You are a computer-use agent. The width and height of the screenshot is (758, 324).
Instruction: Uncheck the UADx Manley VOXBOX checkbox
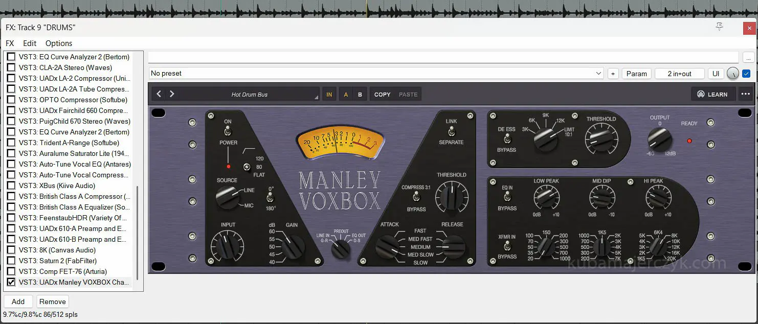11,282
